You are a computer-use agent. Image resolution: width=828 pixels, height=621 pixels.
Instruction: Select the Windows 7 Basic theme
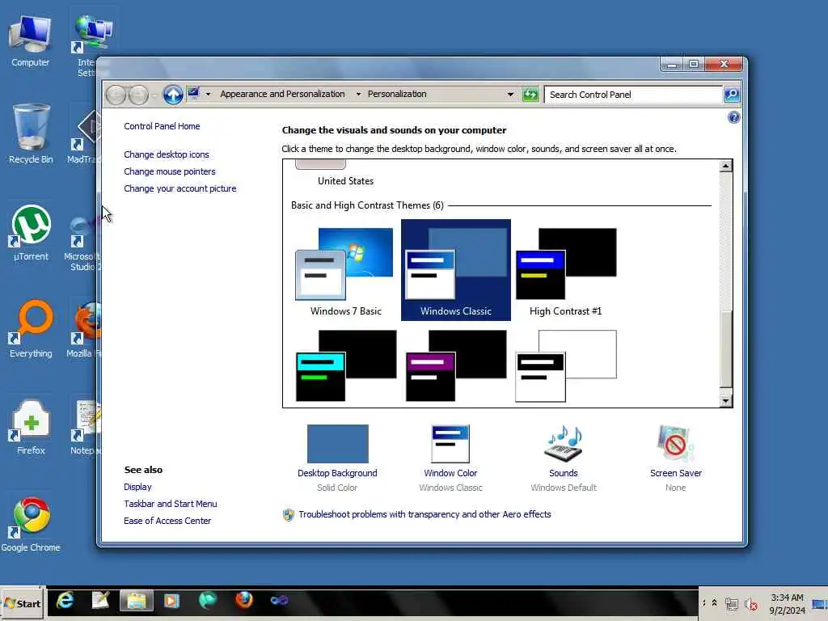pos(346,270)
